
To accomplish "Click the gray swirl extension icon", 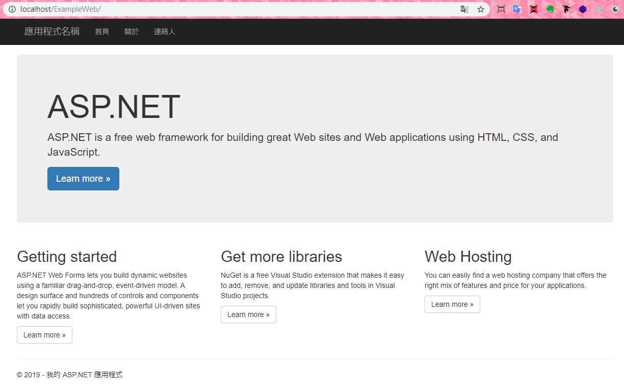I will click(599, 9).
